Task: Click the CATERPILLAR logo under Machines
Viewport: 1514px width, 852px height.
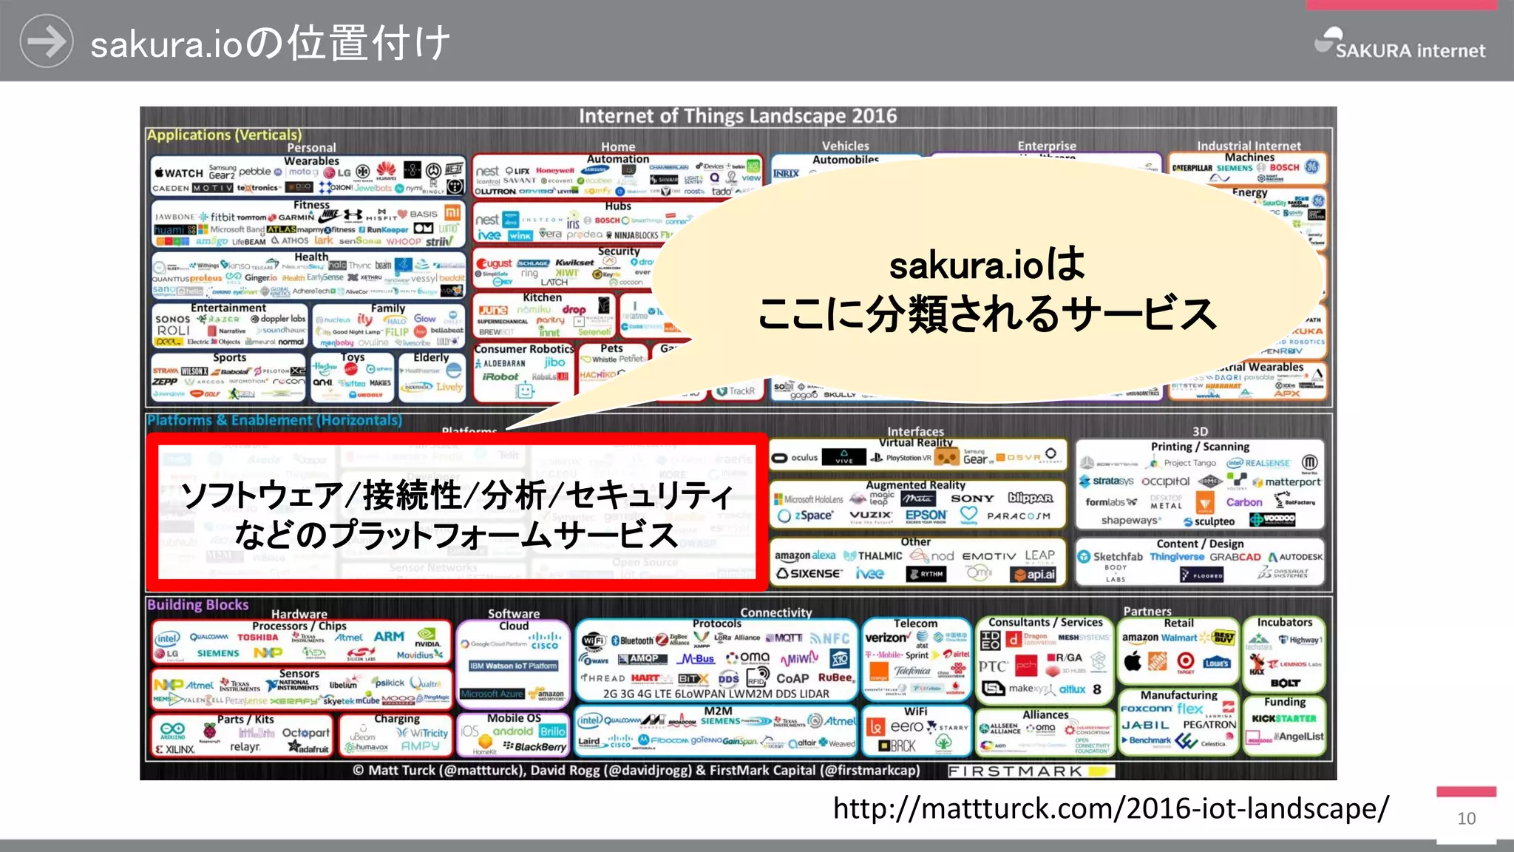Action: pos(1192,168)
